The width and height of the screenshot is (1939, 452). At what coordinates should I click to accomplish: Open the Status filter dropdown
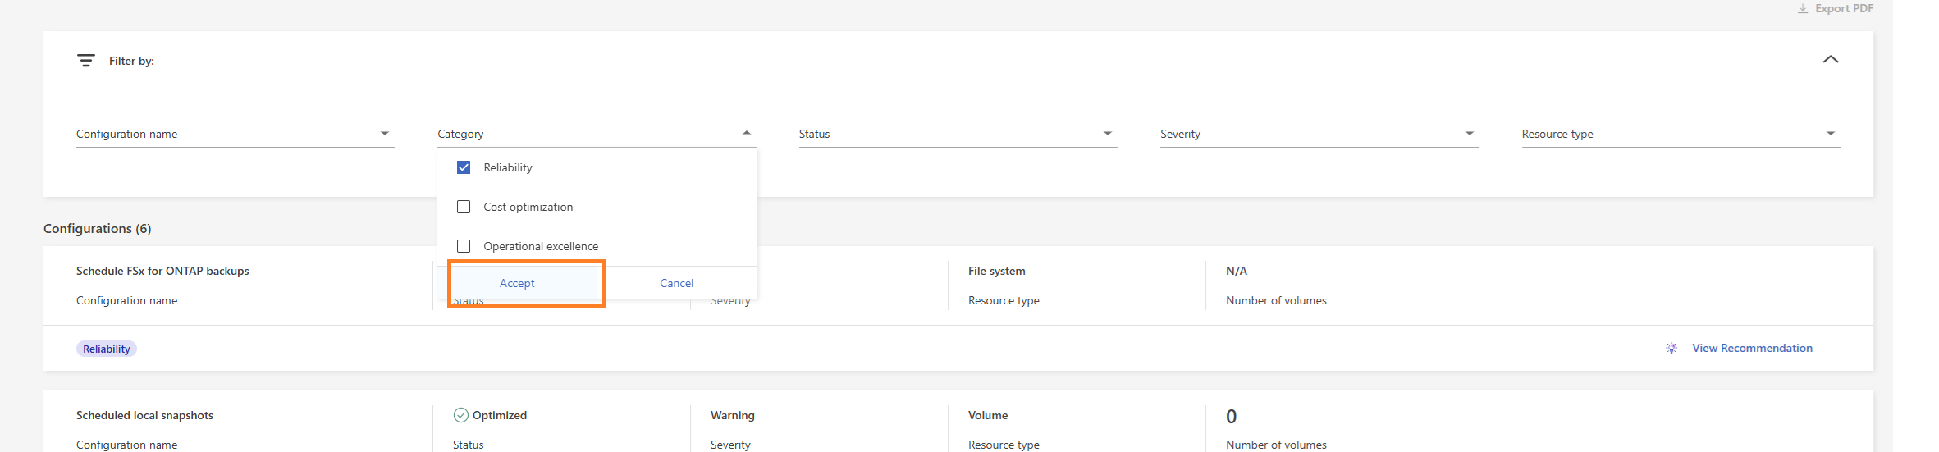tap(958, 134)
